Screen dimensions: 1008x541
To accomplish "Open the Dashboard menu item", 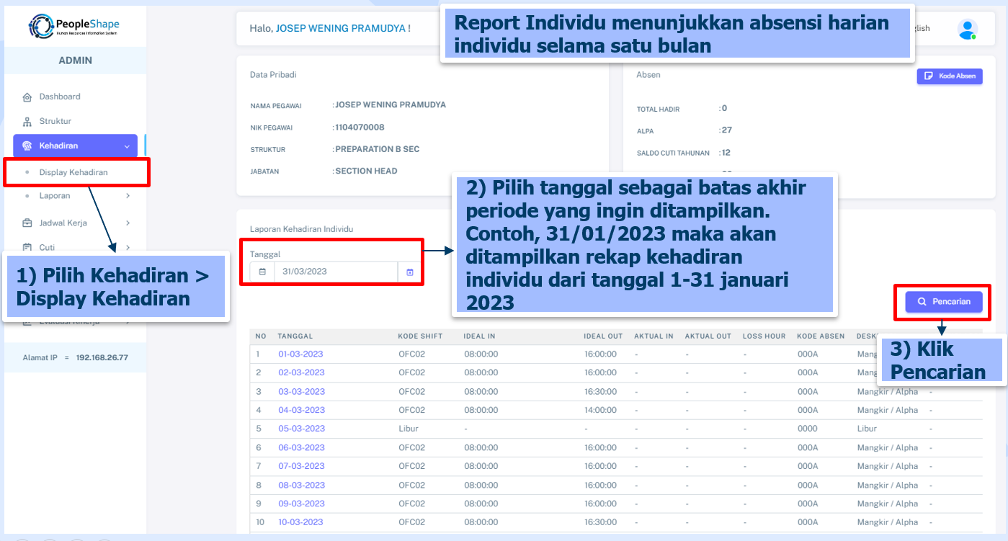I will (x=60, y=97).
